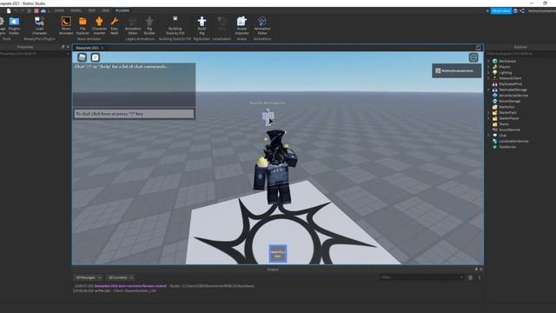Screen dimensions: 556x313
Task: Open the Avatar Importer
Action: (x=242, y=25)
